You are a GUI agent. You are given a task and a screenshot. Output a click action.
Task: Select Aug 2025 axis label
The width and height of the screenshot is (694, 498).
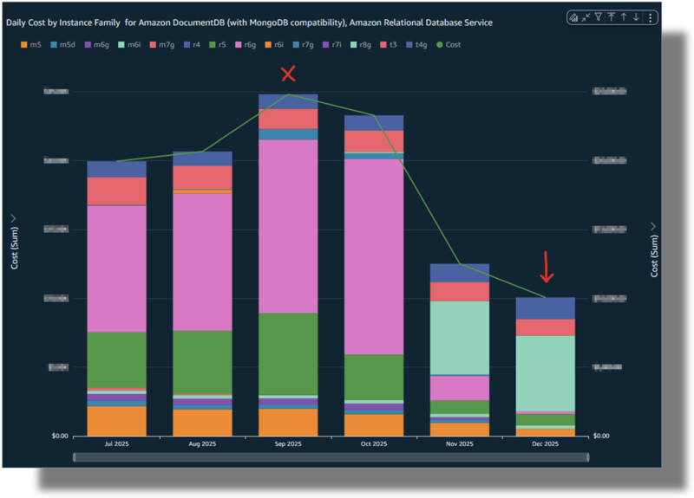[202, 444]
